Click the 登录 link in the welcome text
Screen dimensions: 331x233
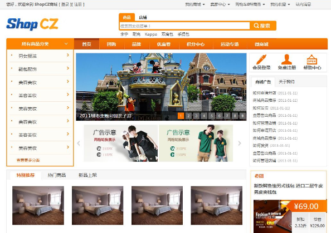pyautogui.click(x=65, y=4)
